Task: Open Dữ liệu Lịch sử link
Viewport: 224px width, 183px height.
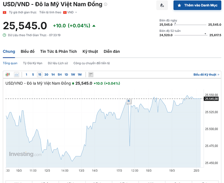Action: point(58,63)
